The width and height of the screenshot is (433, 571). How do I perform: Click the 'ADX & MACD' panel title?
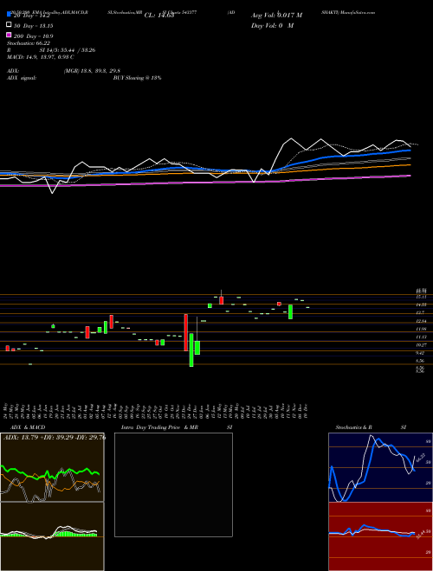(x=28, y=427)
